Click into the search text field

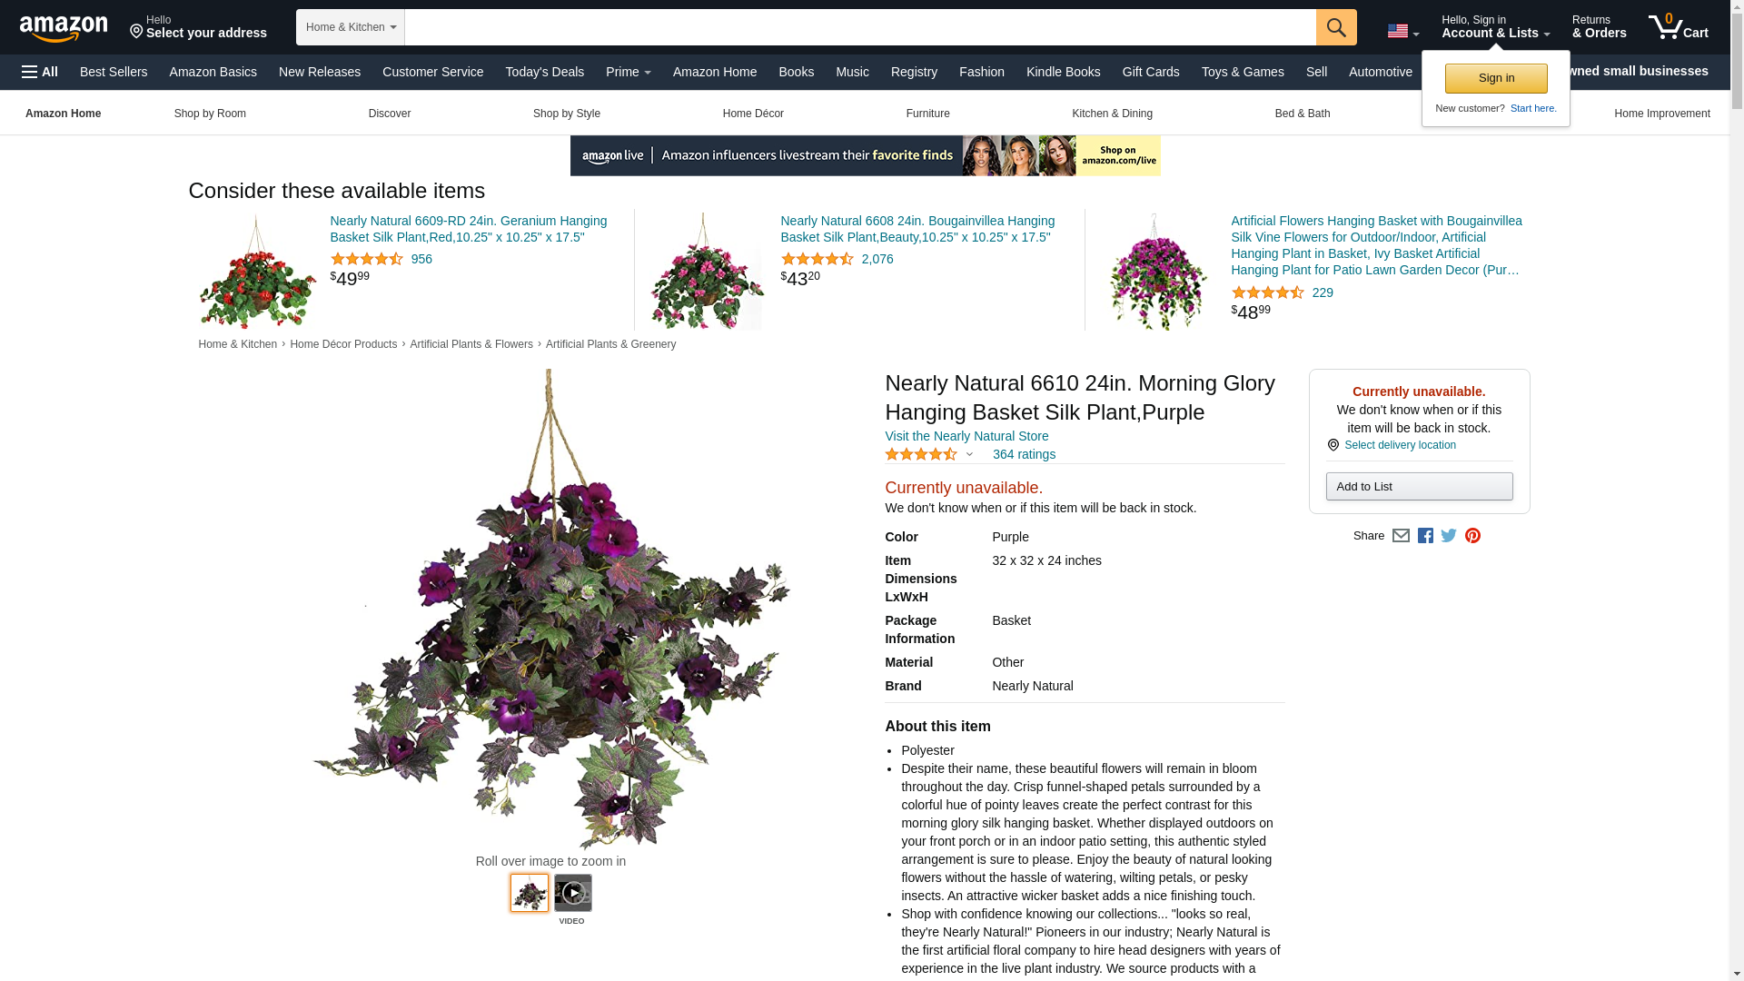[859, 27]
